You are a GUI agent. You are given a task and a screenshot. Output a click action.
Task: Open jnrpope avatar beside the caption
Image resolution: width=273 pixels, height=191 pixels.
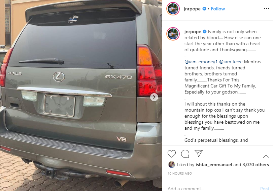(173, 34)
